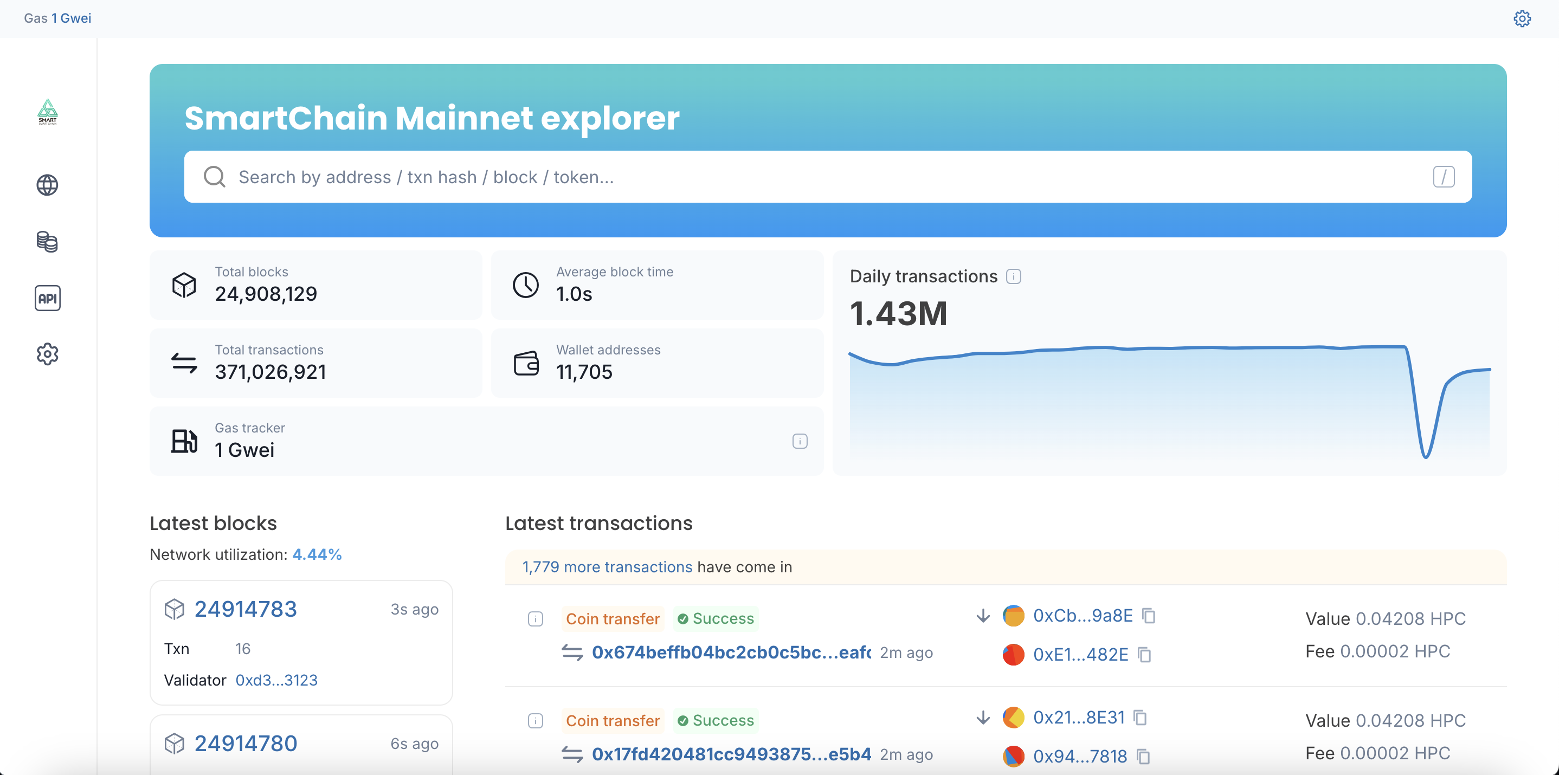Open the Tokens coins sidebar menu
Screen dimensions: 1559x775
click(47, 241)
